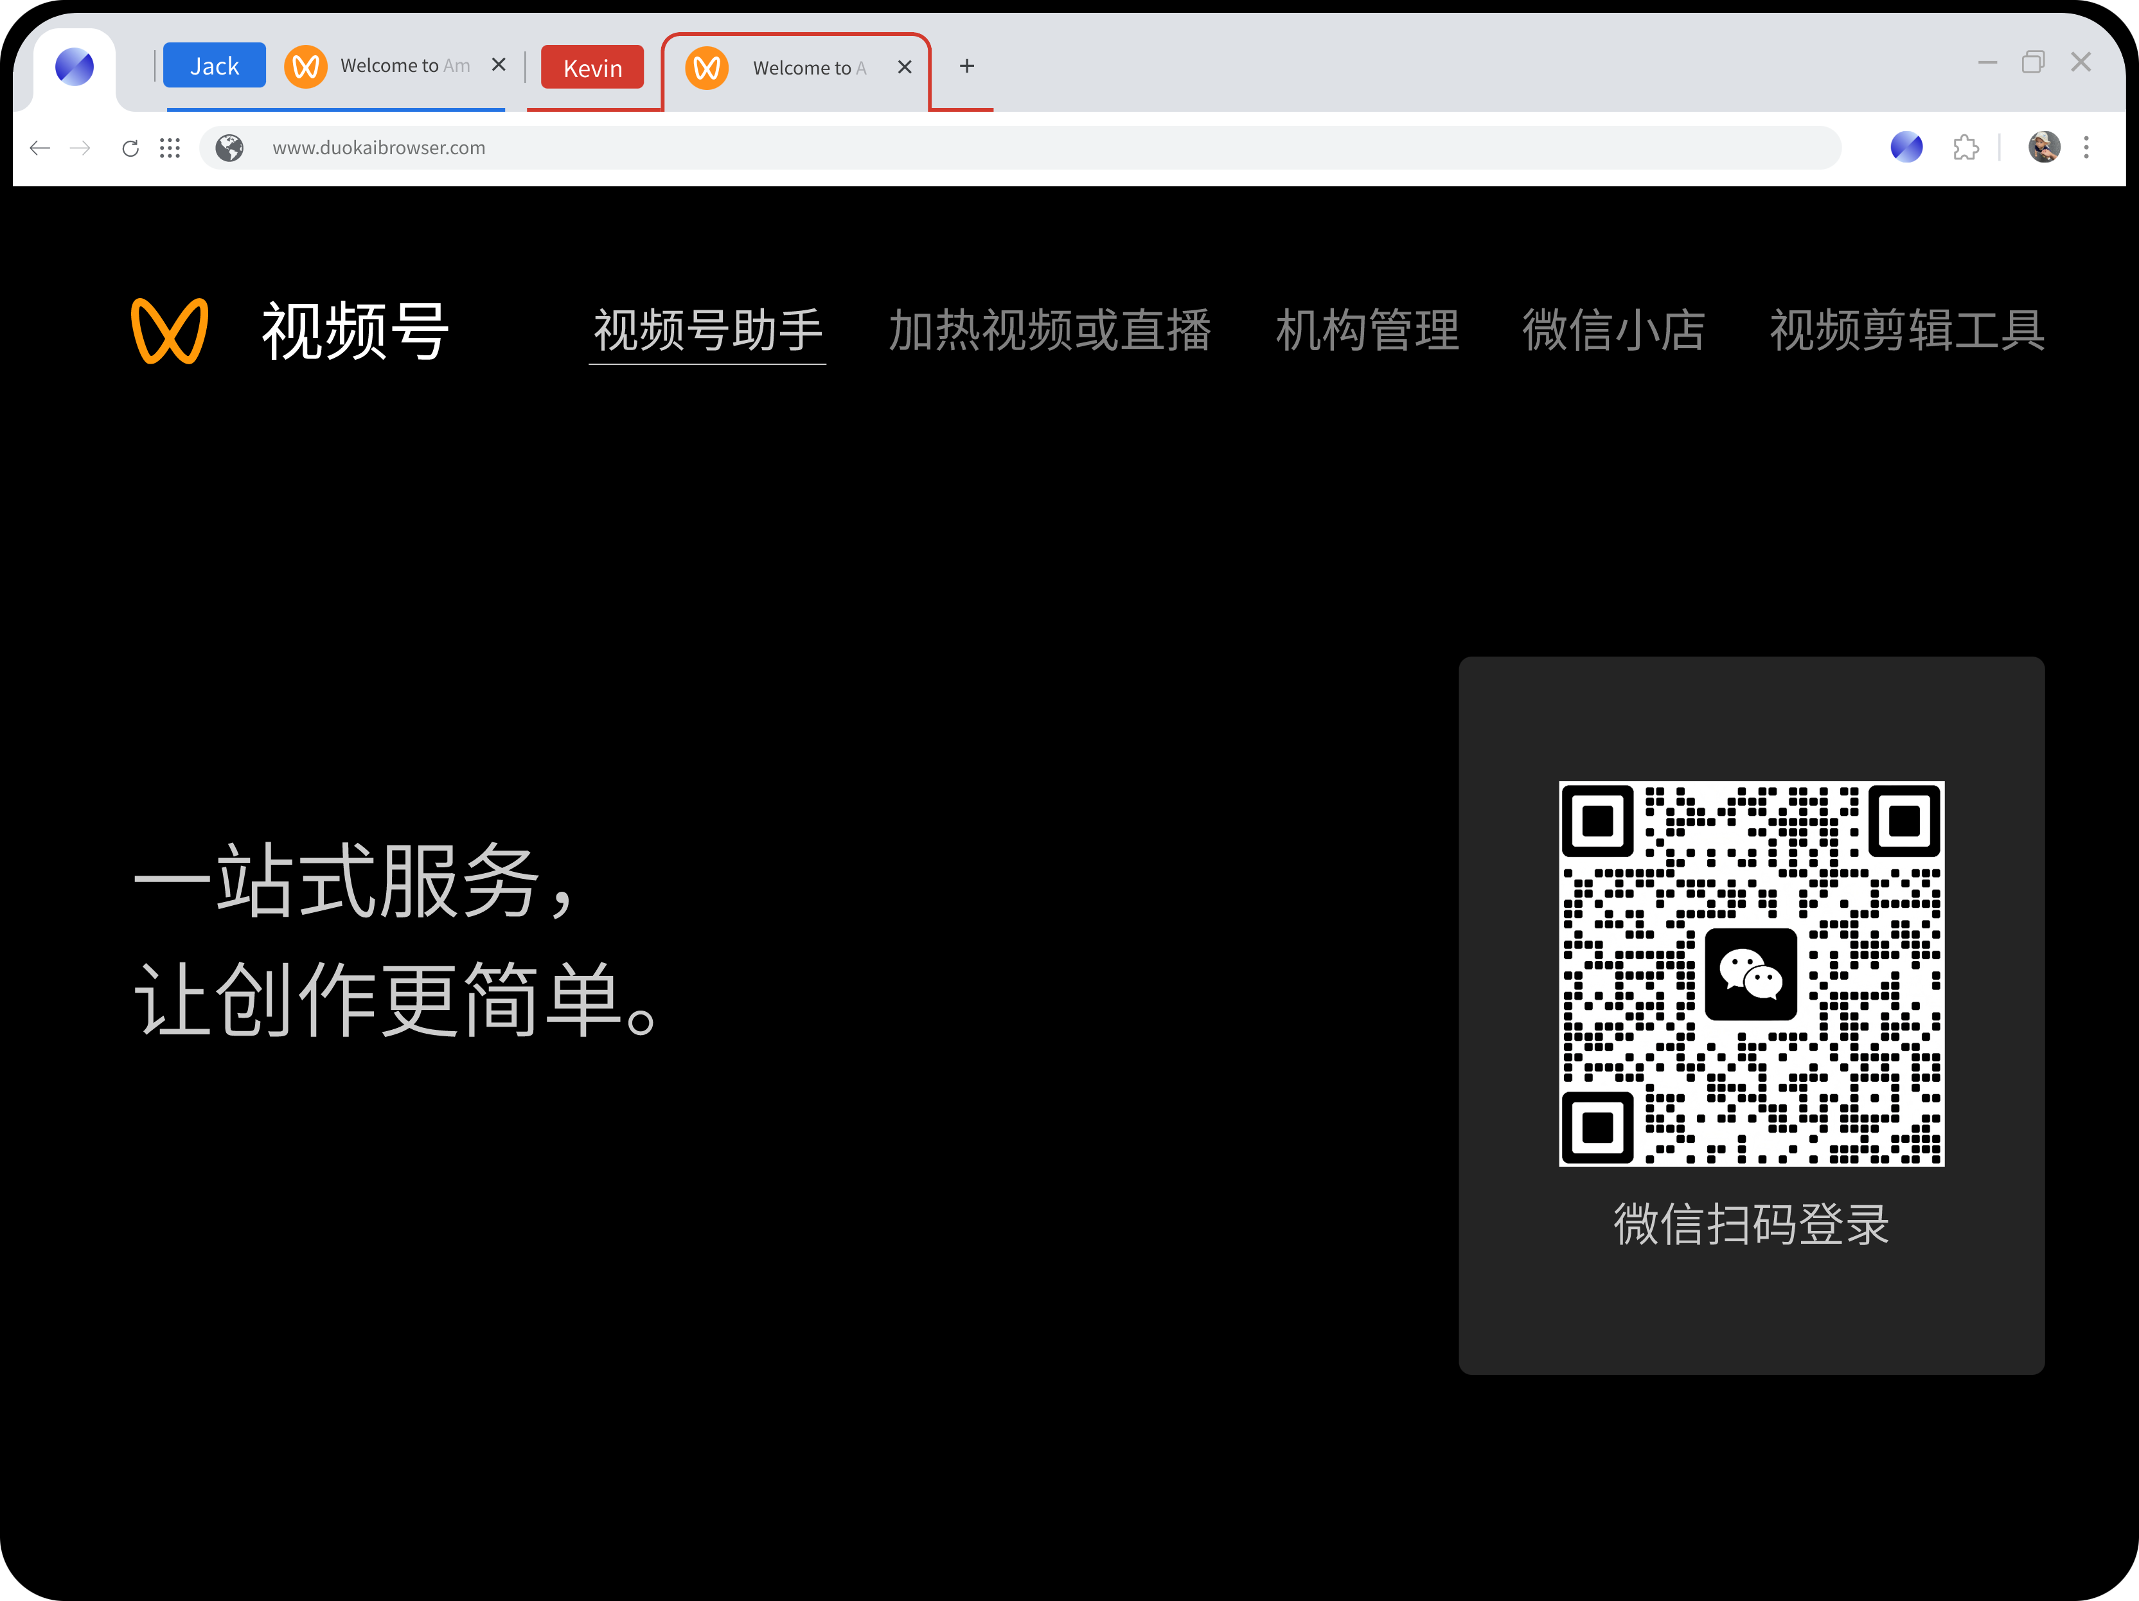Click the WeChat icon inside QR code

point(1752,975)
